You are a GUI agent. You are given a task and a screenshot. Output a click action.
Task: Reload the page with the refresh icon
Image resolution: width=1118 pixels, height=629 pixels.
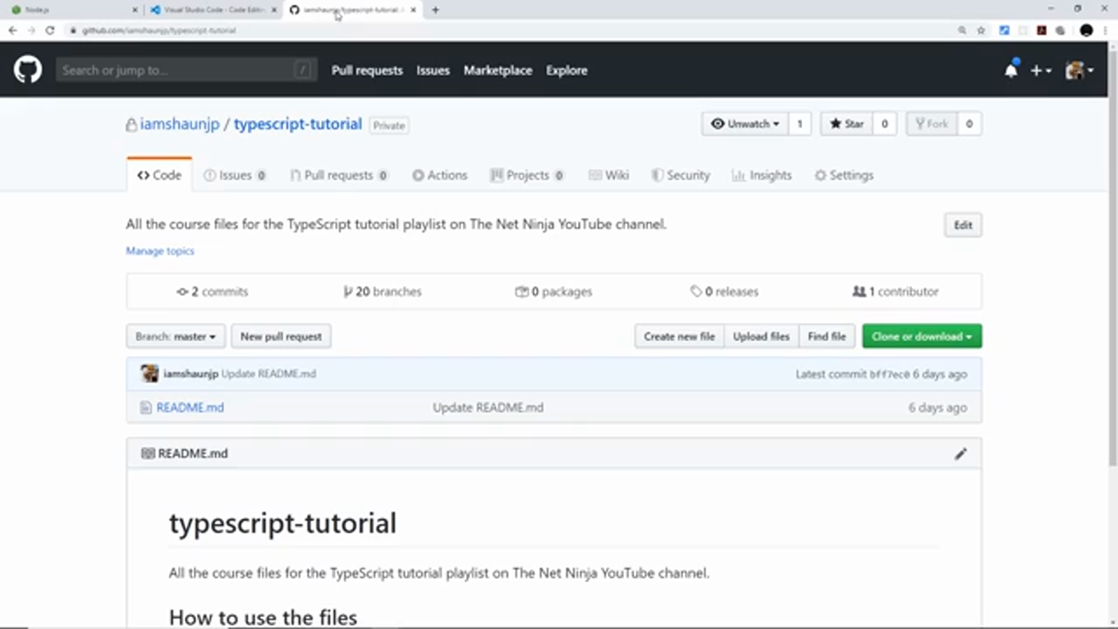[x=50, y=30]
